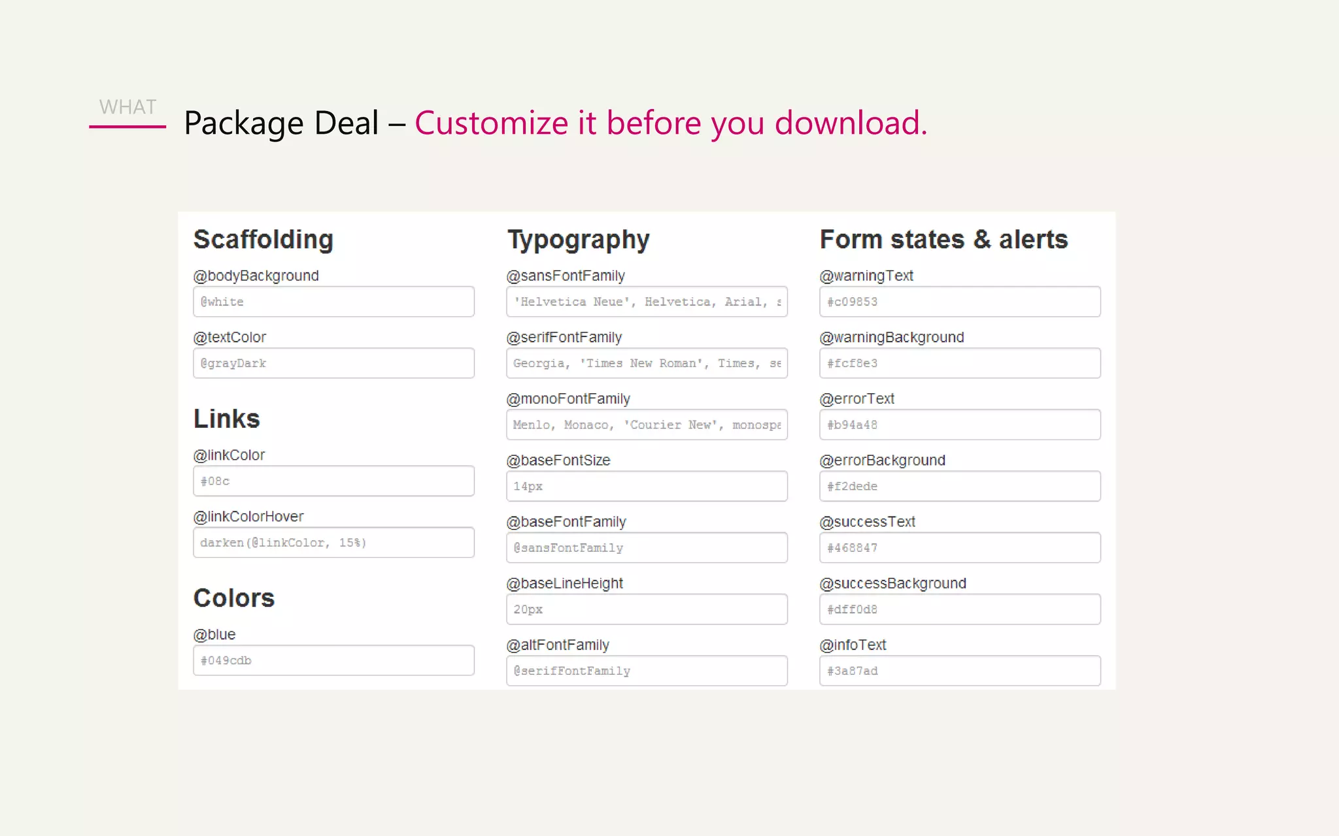Viewport: 1339px width, 836px height.
Task: Focus the @successText field #468847
Action: pyautogui.click(x=960, y=548)
